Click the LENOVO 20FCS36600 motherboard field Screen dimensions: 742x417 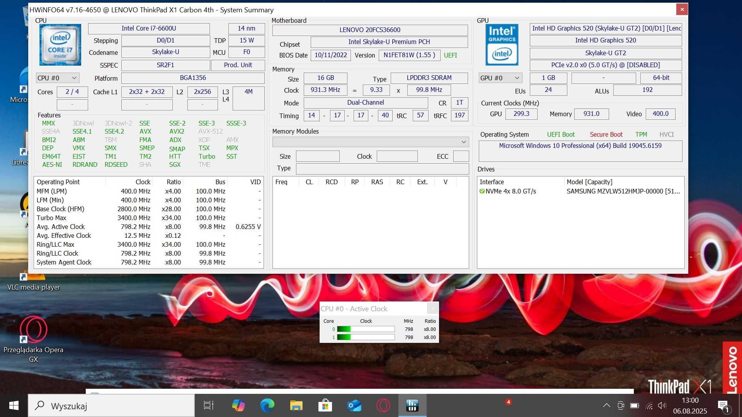tap(370, 30)
